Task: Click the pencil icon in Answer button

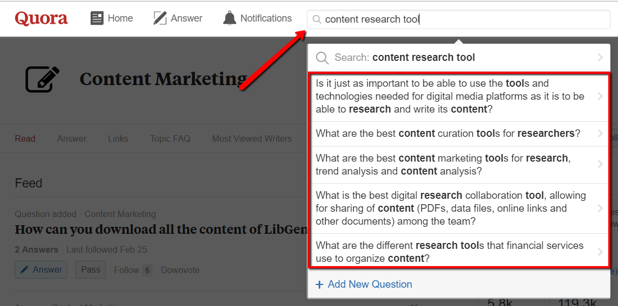Action: click(24, 270)
